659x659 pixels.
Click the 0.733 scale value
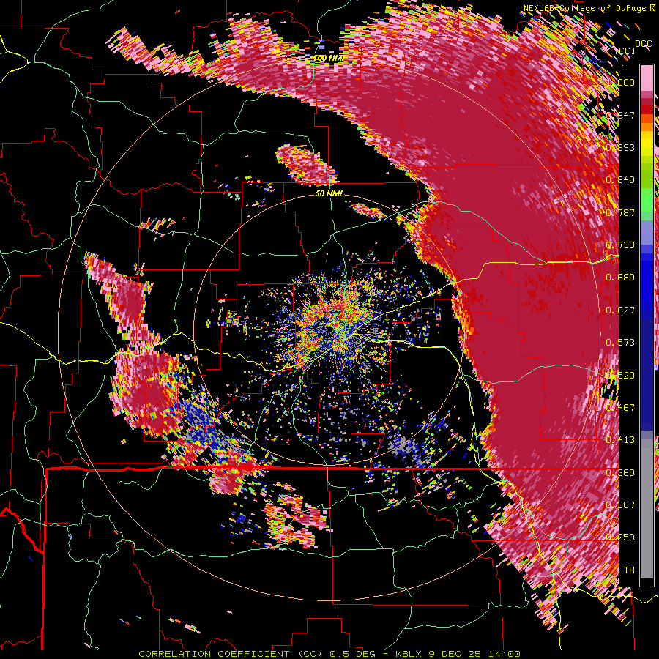coord(620,245)
